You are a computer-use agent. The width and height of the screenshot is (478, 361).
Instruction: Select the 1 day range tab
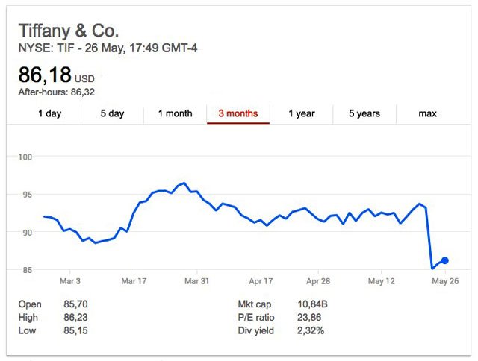coord(50,113)
